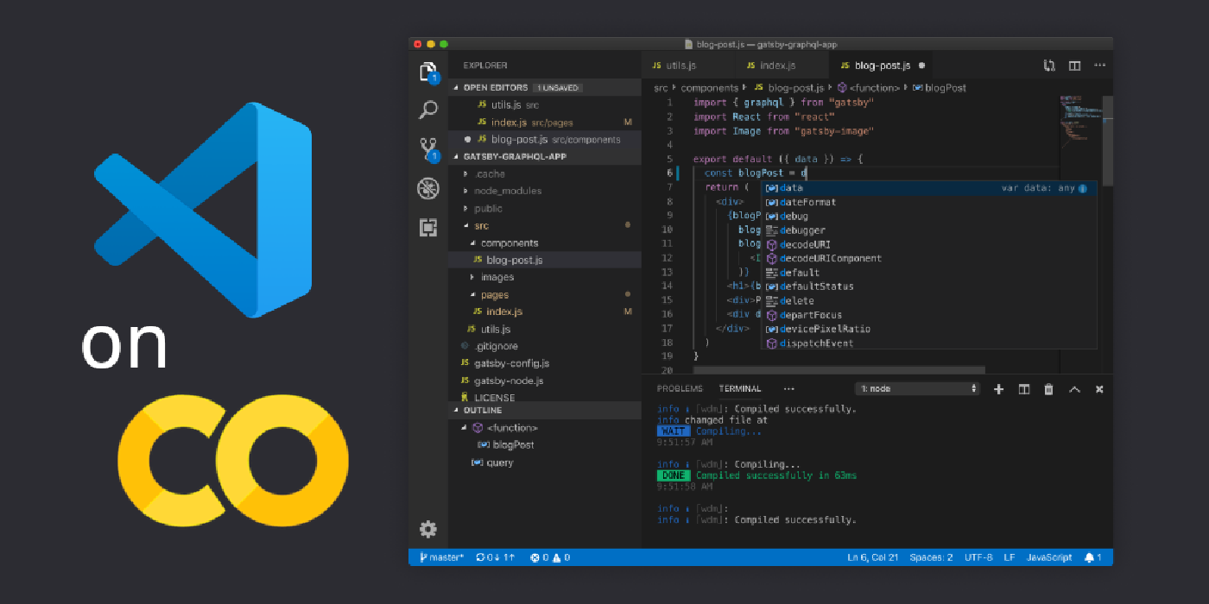The image size is (1209, 604).
Task: Switch to the PROBLEMS panel tab
Action: (x=680, y=389)
